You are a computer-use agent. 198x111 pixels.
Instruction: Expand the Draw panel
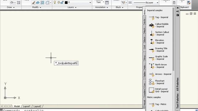point(11,7)
